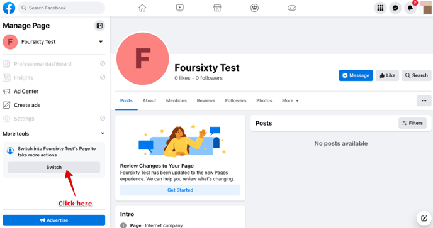Open the Messenger icon in header
Image resolution: width=433 pixels, height=228 pixels.
(x=395, y=8)
